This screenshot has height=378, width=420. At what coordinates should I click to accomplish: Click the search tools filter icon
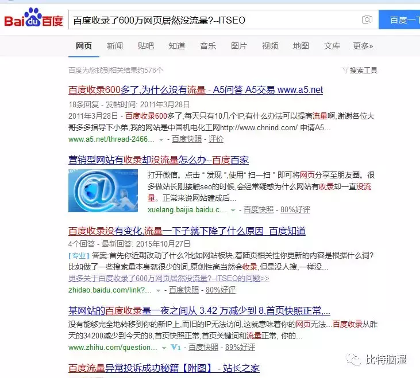pyautogui.click(x=345, y=71)
